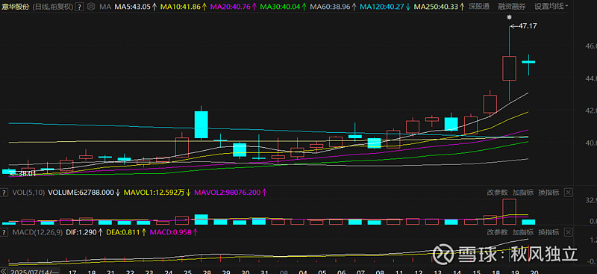Click the double-left arrow at the timeline start
The image size is (597, 274).
pos(4,271)
